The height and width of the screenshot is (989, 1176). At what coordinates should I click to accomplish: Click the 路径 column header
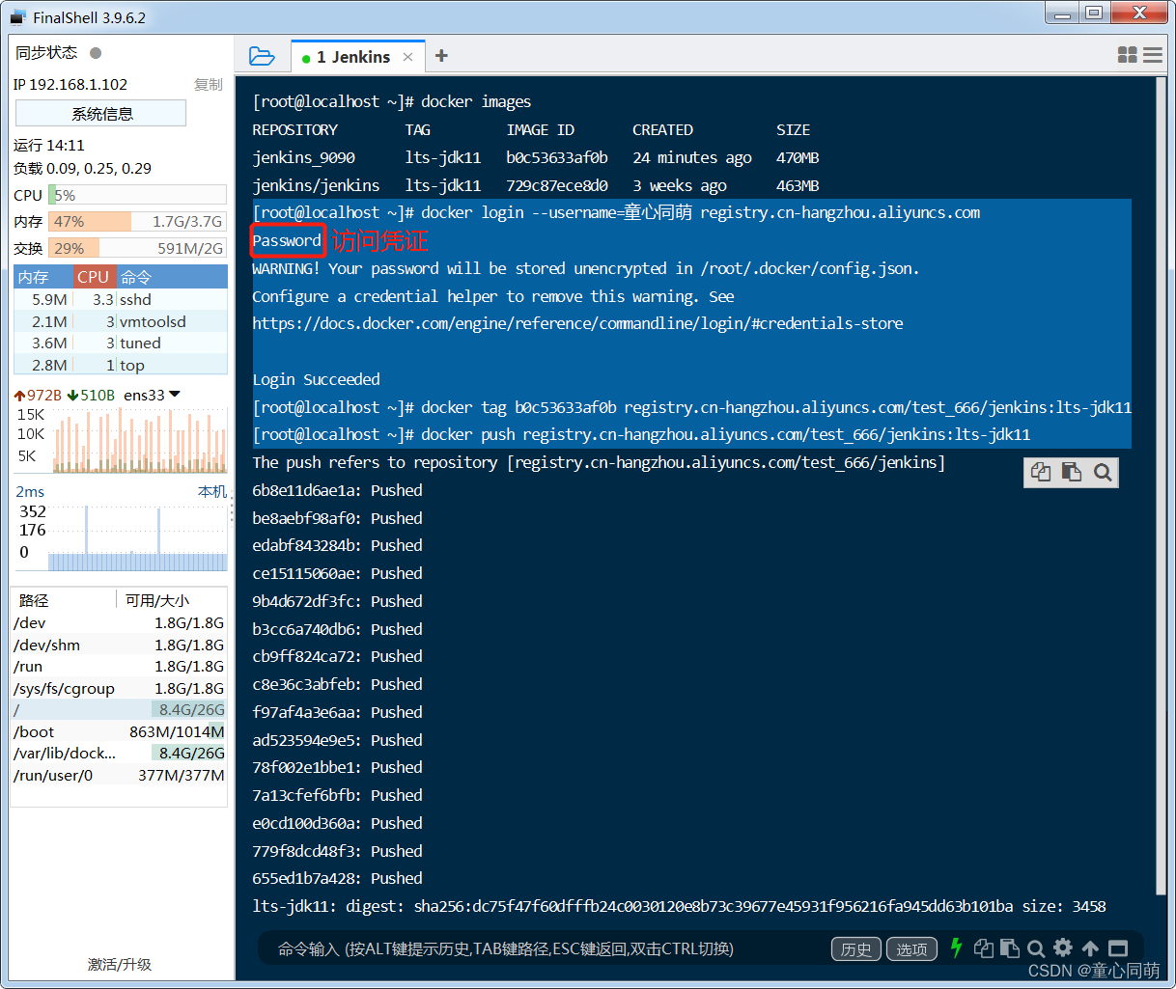64,600
